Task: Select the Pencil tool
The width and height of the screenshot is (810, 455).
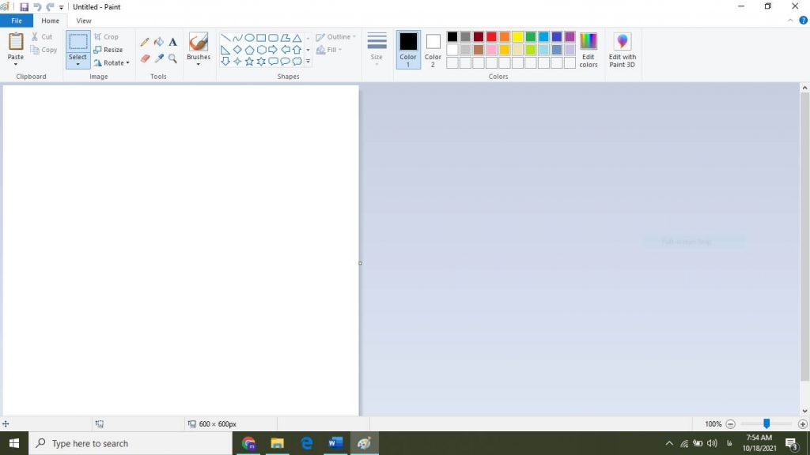Action: 144,41
